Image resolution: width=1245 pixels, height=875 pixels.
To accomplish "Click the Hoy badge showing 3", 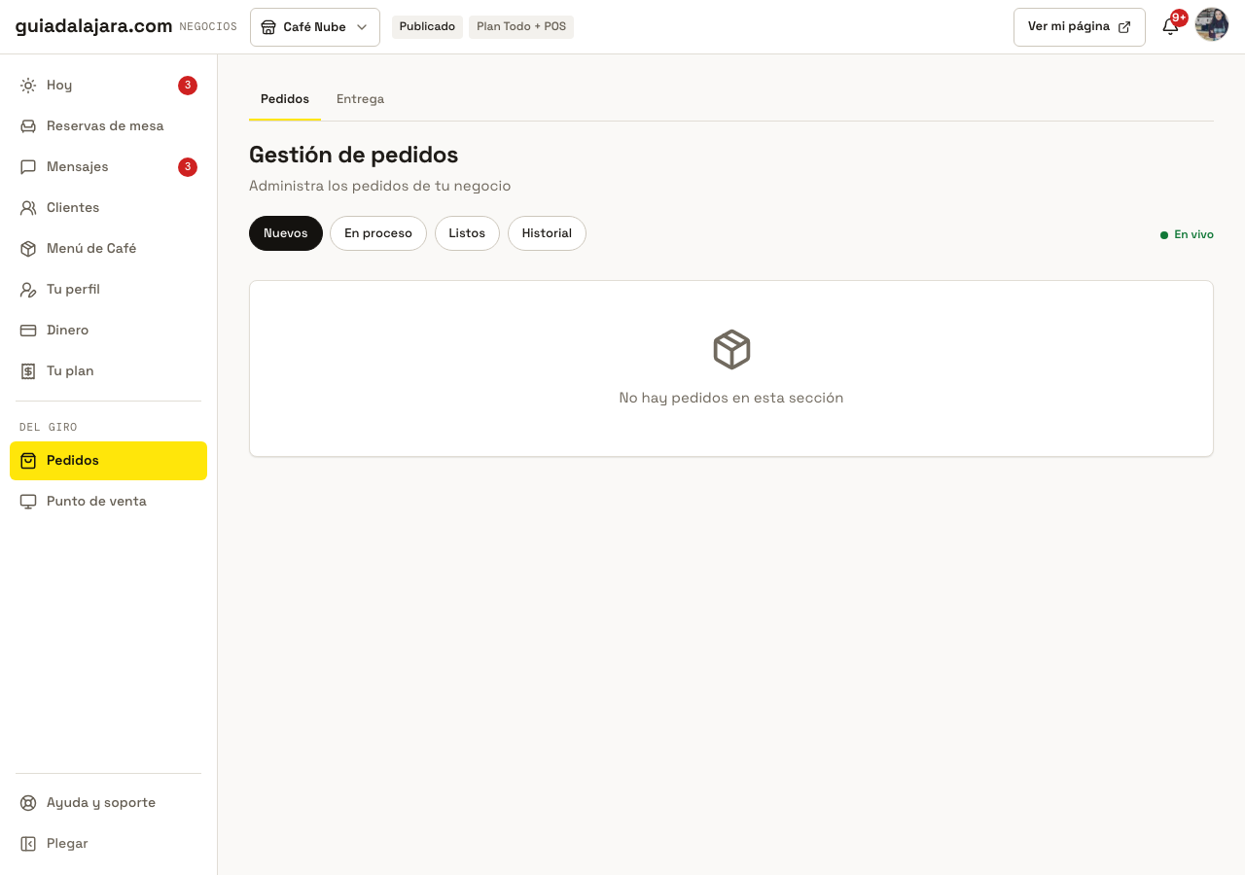I will point(188,86).
